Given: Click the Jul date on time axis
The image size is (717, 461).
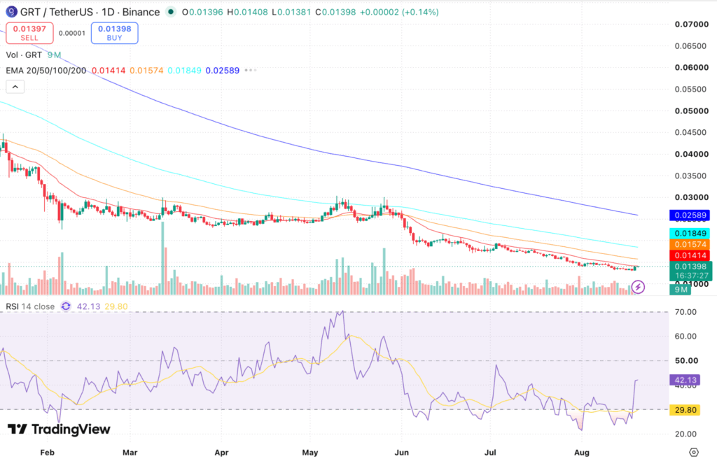Looking at the screenshot, I should (490, 453).
